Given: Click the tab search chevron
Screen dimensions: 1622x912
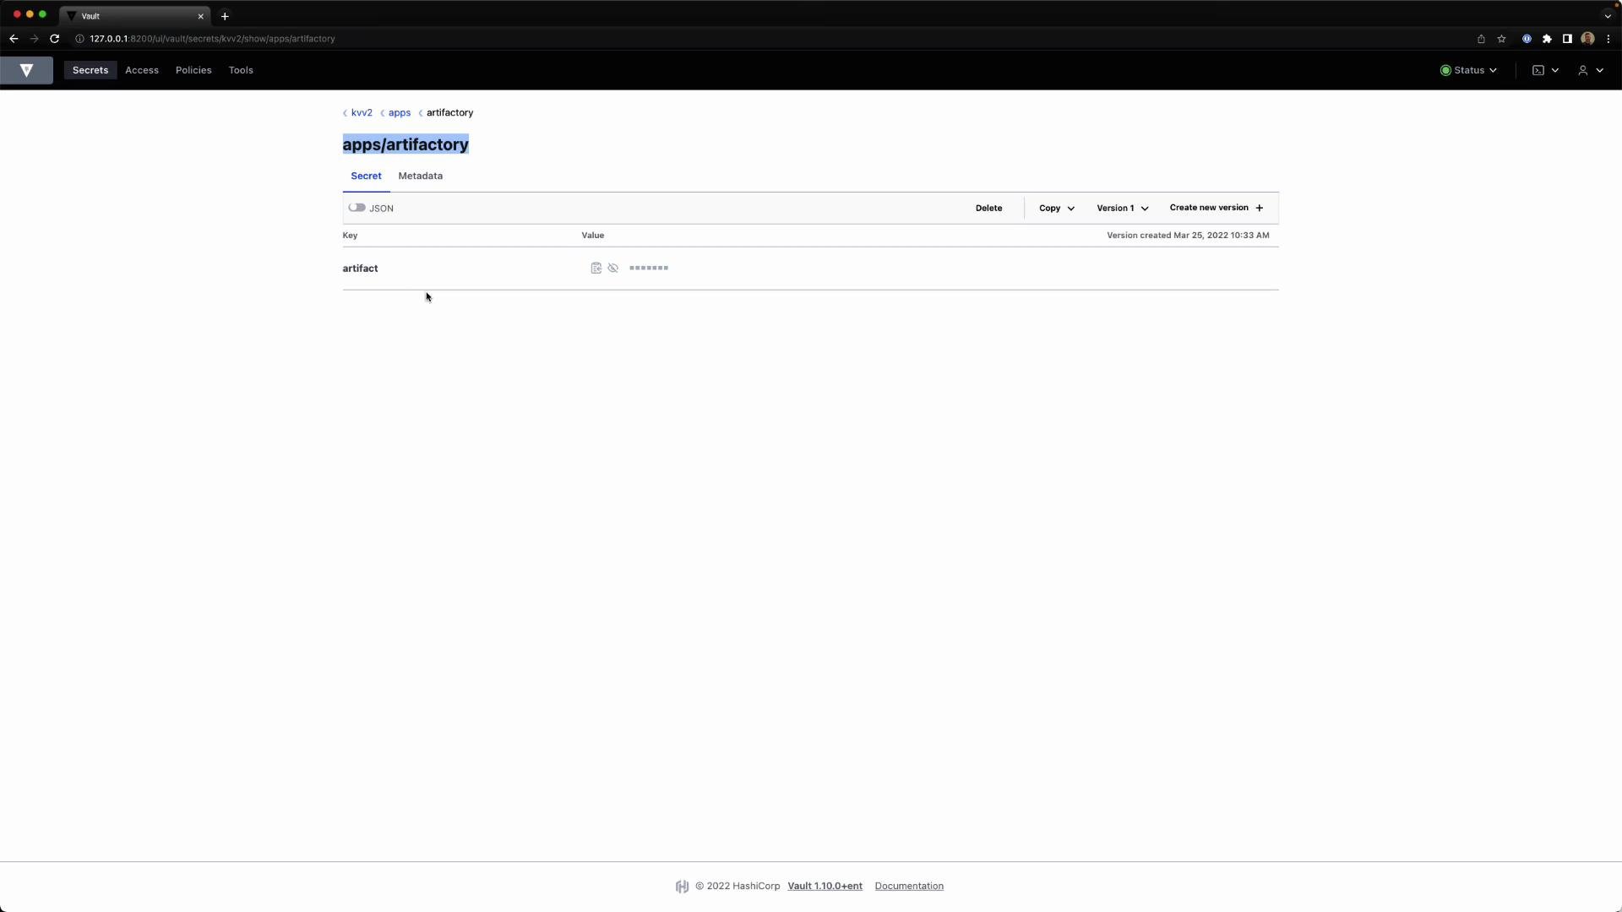Looking at the screenshot, I should pyautogui.click(x=1608, y=16).
